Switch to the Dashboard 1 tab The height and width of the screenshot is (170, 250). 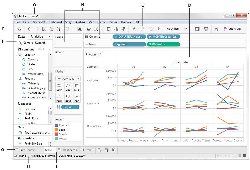[68, 150]
